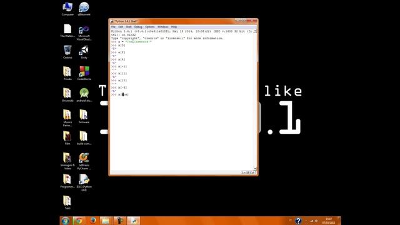Open the Computer desktop icon

67,9
